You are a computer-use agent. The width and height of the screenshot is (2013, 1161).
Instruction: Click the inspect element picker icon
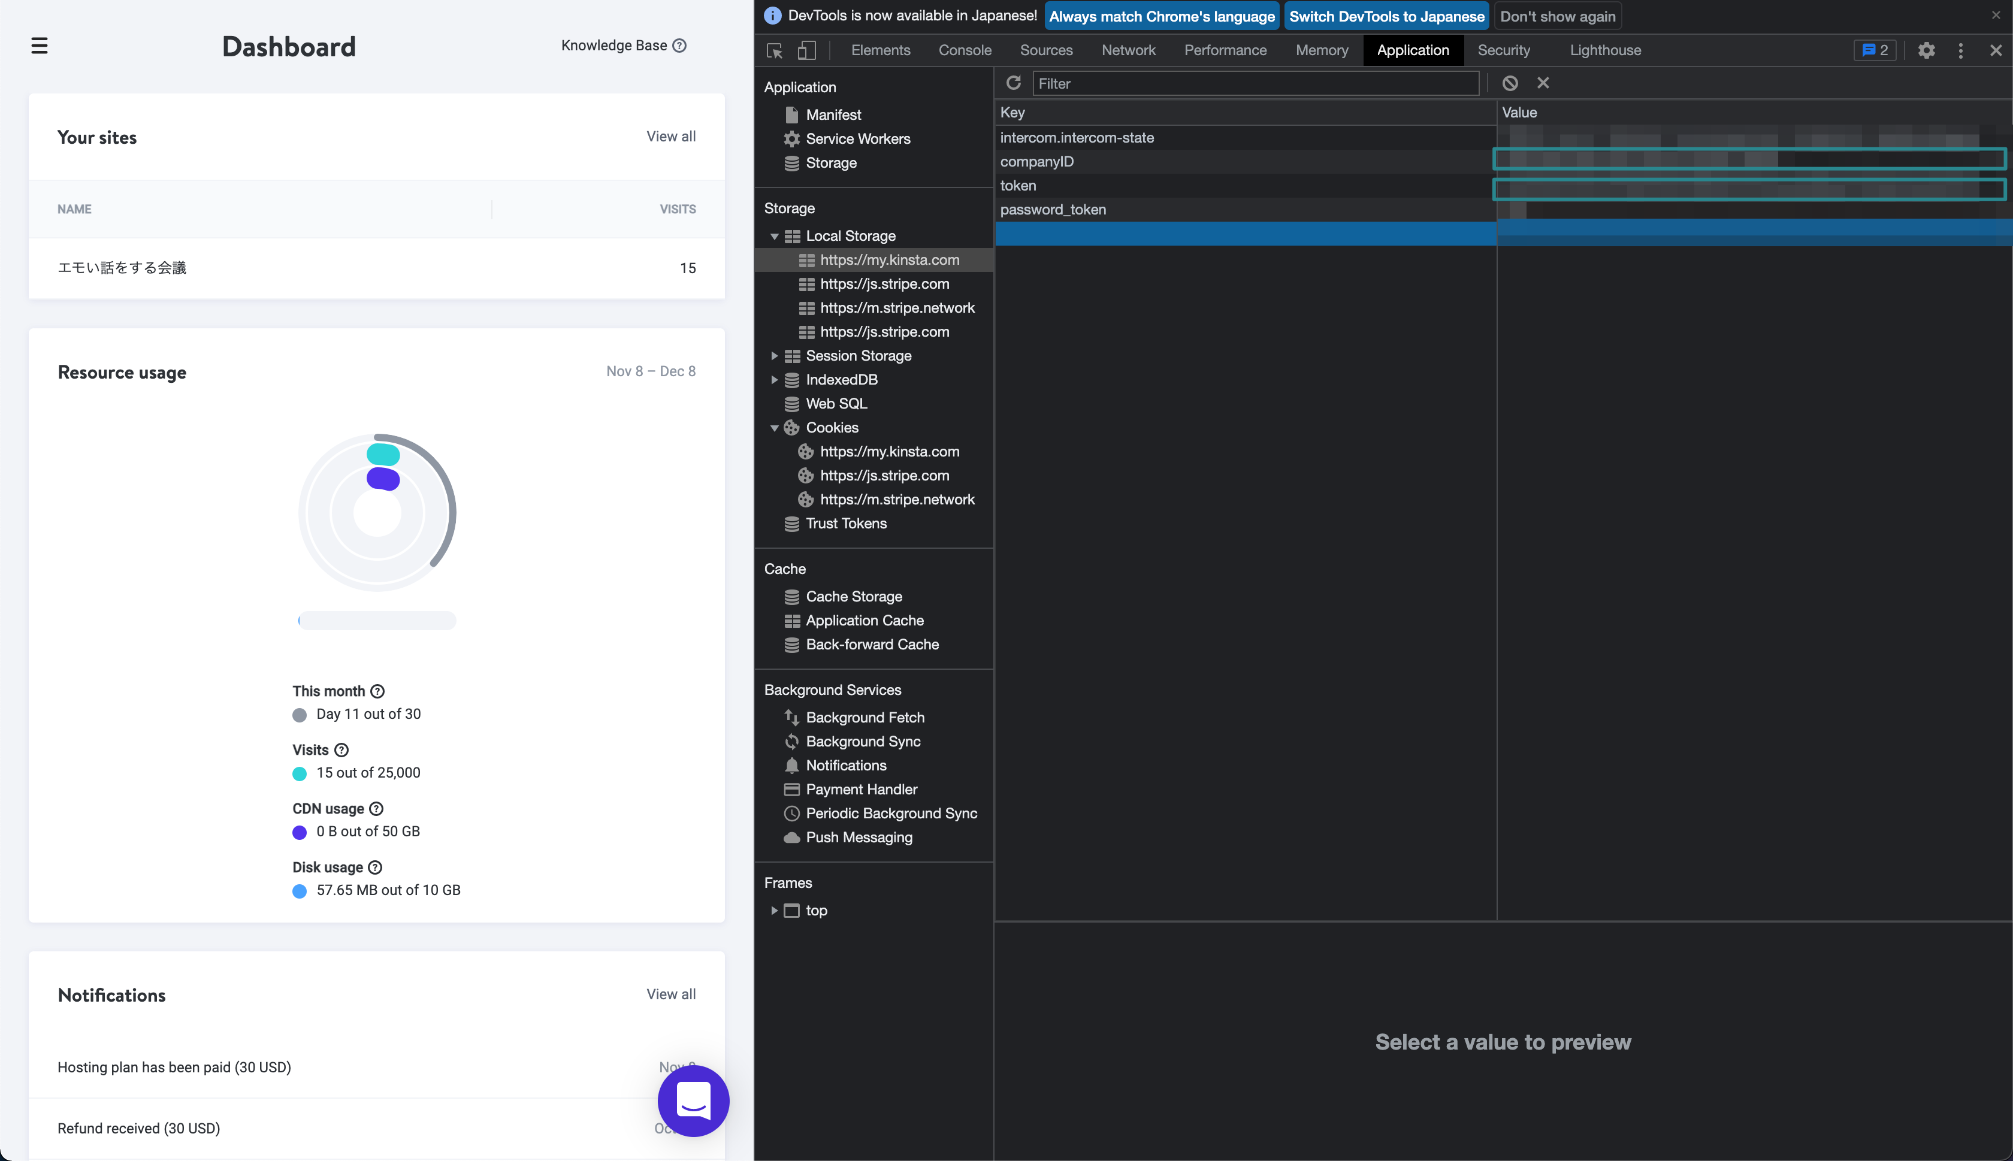click(774, 50)
